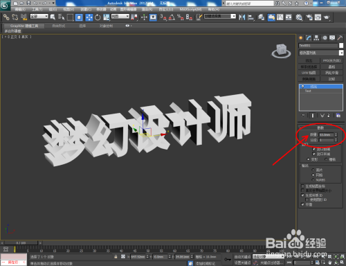This screenshot has height=266, width=346.
Task: Switch to the Motion panel tab
Action: coord(325,38)
